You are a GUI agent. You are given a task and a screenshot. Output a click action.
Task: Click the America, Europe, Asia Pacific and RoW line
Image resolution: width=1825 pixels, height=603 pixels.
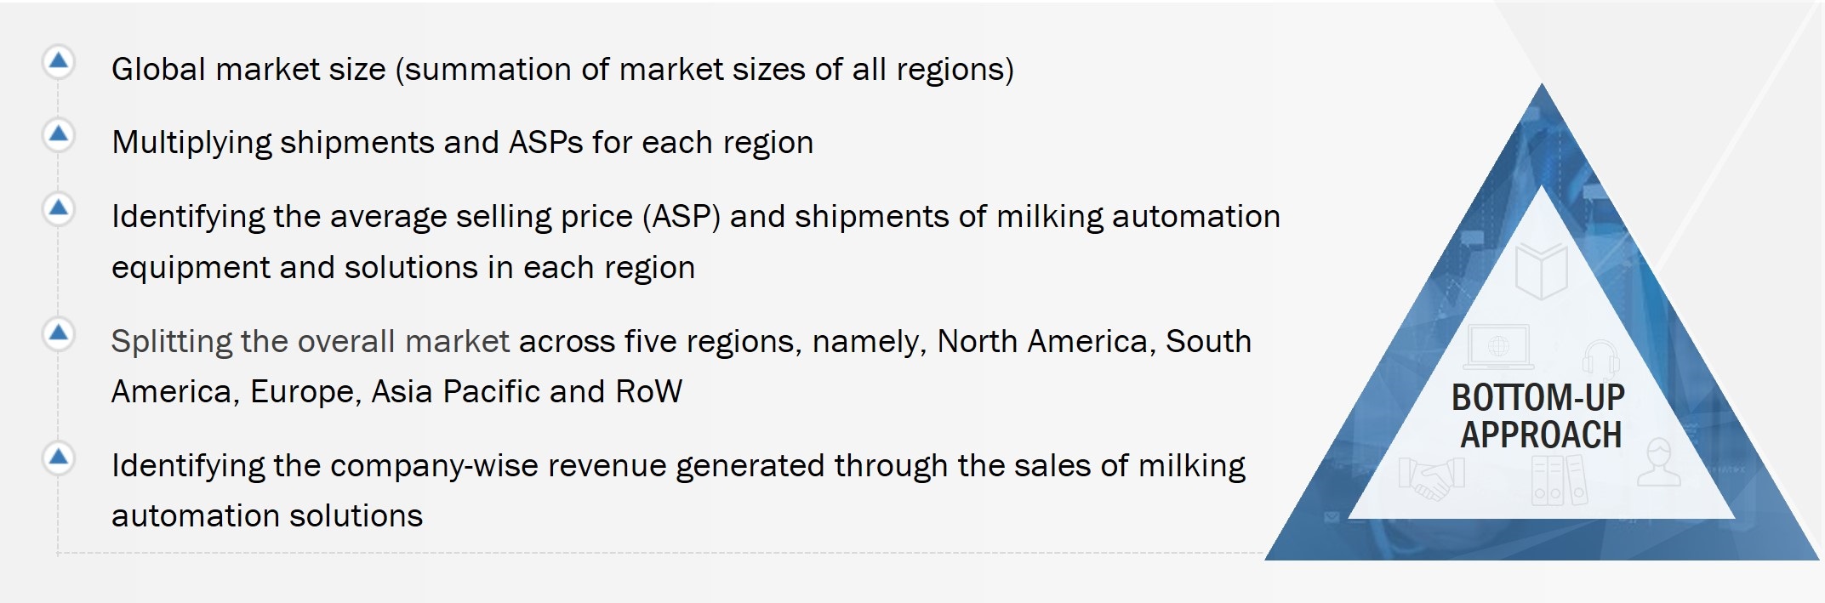[396, 391]
